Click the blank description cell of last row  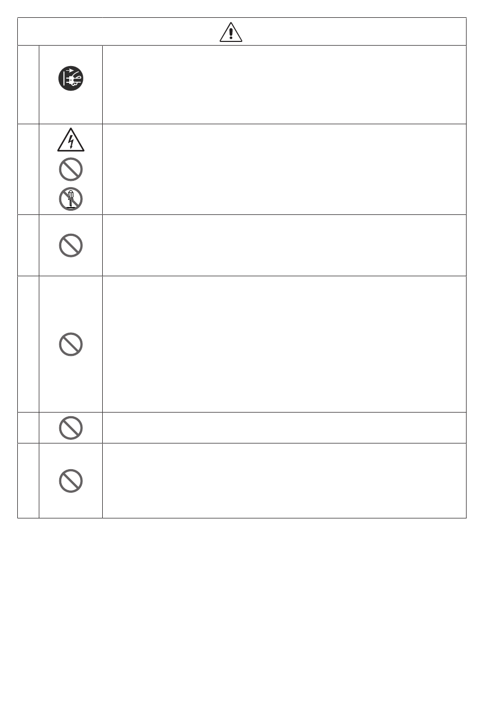(284, 481)
